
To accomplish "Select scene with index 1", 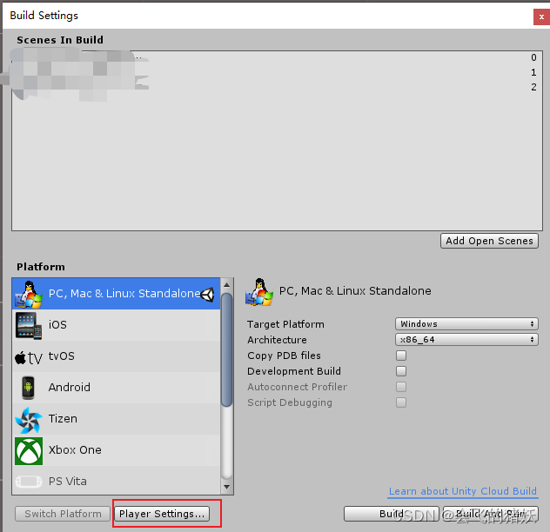I will coord(277,72).
